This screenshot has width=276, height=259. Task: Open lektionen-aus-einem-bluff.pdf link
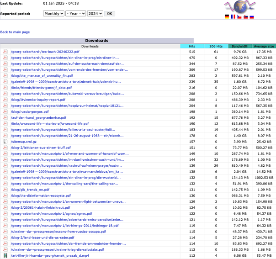(41, 148)
